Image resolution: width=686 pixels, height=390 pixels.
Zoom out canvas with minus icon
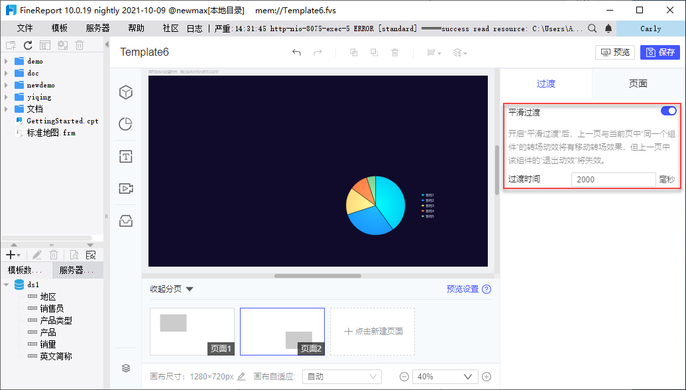[x=404, y=377]
